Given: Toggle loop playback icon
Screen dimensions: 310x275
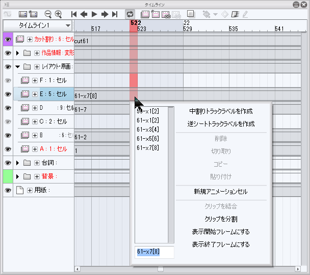Looking at the screenshot, I should point(130,14).
